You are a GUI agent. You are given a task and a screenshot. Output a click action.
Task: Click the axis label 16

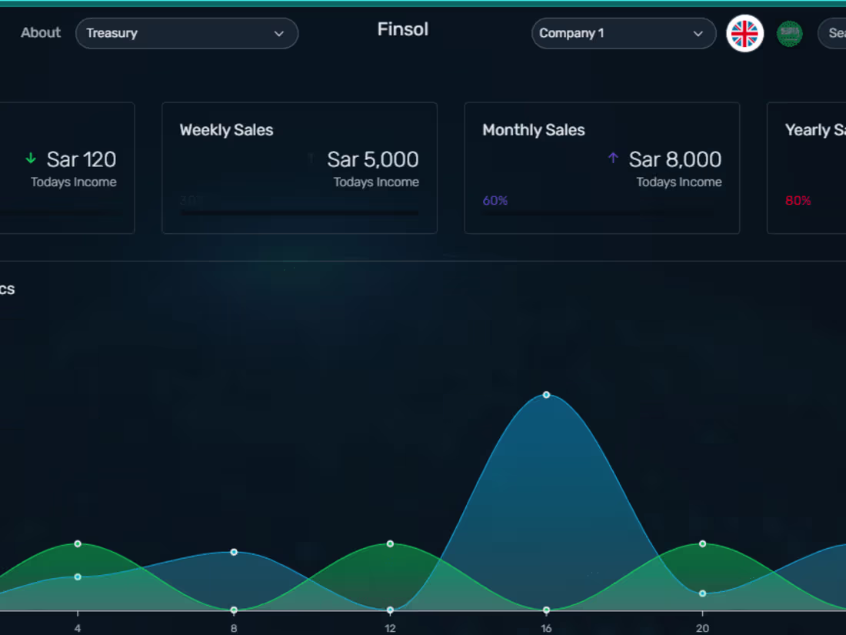(546, 628)
